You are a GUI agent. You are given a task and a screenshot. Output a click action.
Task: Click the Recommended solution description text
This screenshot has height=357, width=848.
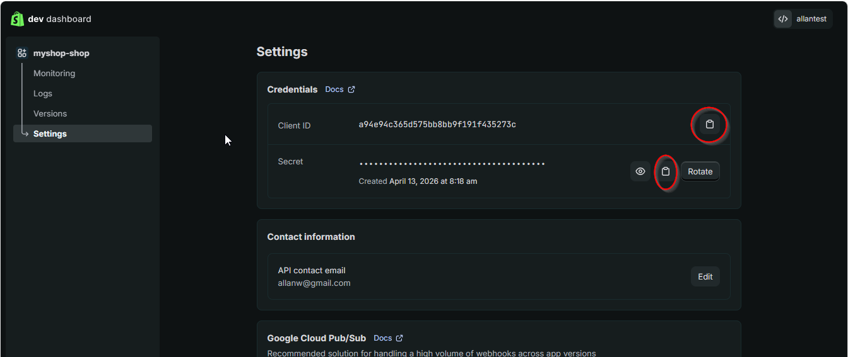click(x=432, y=353)
